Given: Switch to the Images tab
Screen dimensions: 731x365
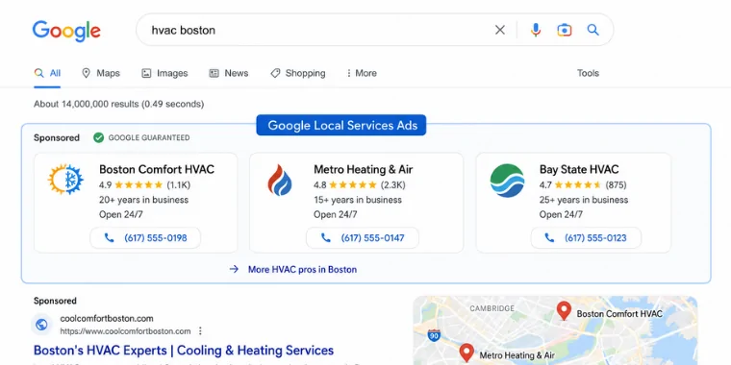Looking at the screenshot, I should coord(164,73).
